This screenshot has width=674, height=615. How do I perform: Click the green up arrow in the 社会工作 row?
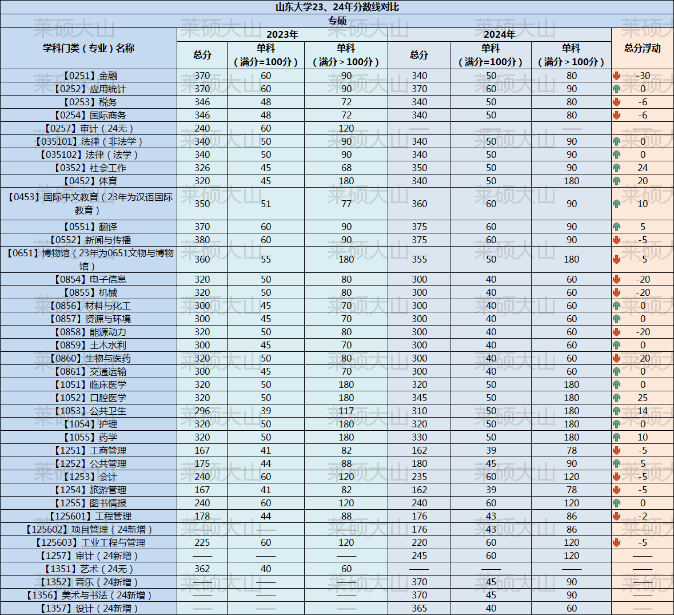coord(616,168)
